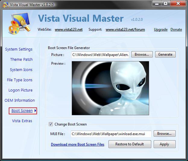188x161 pixels.
Task: Click the v1.0.2.0 version text in header
Action: (x=137, y=19)
